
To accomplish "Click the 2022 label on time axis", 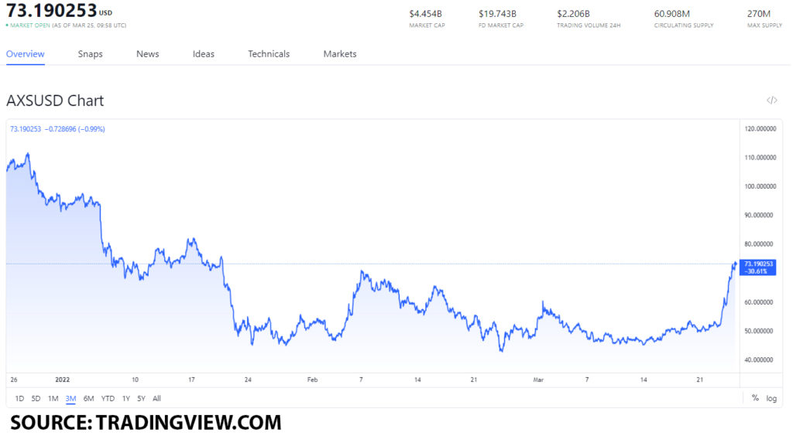I will click(62, 380).
